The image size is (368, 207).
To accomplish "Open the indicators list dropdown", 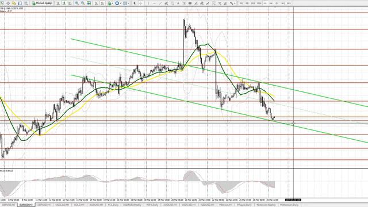I will coord(110,3).
